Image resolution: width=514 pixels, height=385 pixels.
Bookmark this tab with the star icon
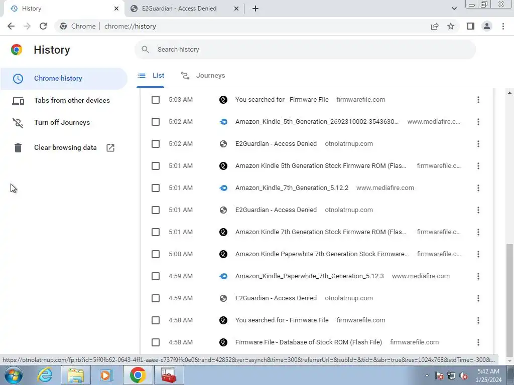point(451,26)
